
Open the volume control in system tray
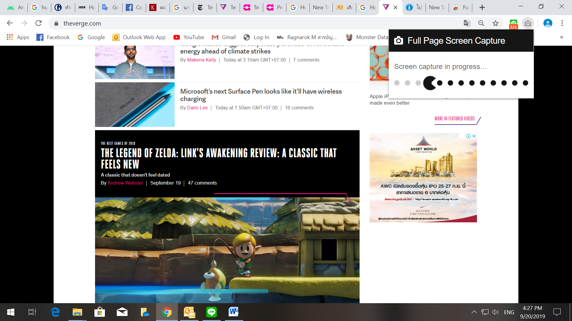point(495,312)
